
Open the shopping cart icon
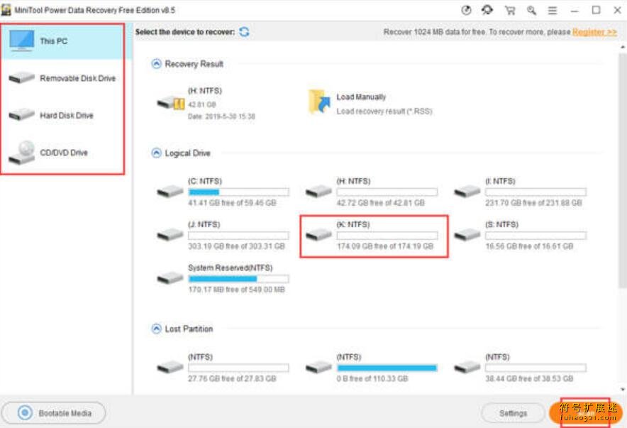point(510,11)
